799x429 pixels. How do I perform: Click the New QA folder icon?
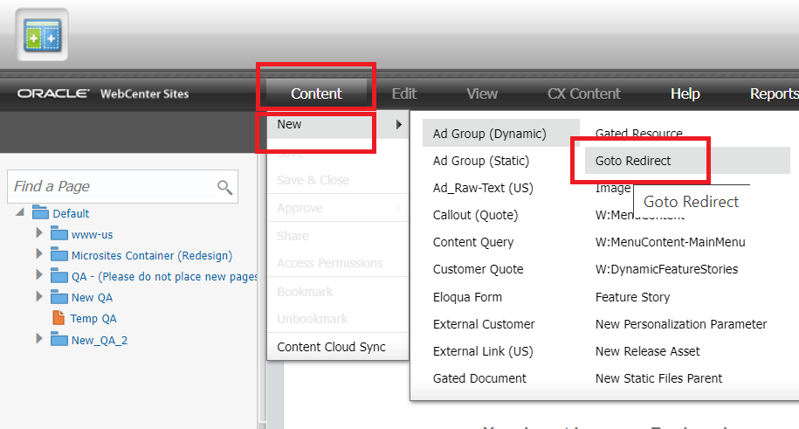pos(59,297)
